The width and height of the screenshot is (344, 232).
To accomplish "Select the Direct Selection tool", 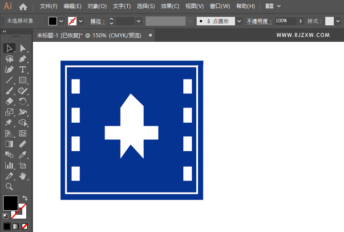I will point(23,48).
